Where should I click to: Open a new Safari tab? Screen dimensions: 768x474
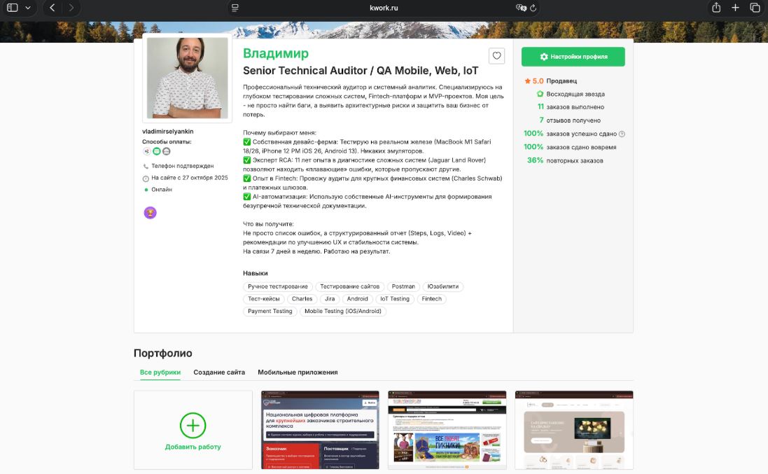coord(735,8)
